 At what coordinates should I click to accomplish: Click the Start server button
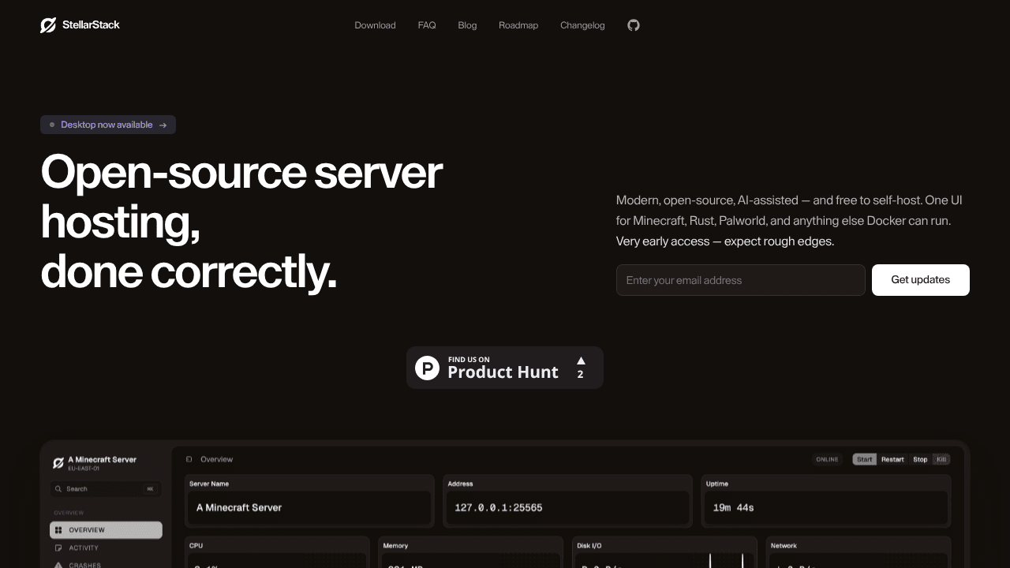click(865, 459)
